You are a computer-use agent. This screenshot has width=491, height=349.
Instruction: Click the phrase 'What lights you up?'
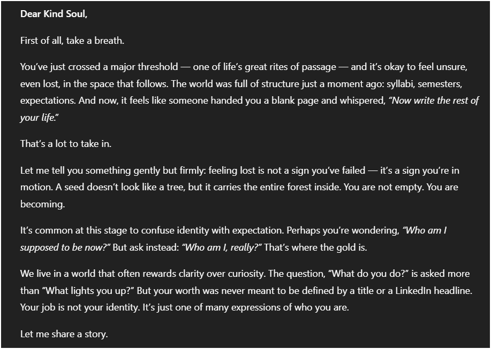click(90, 291)
